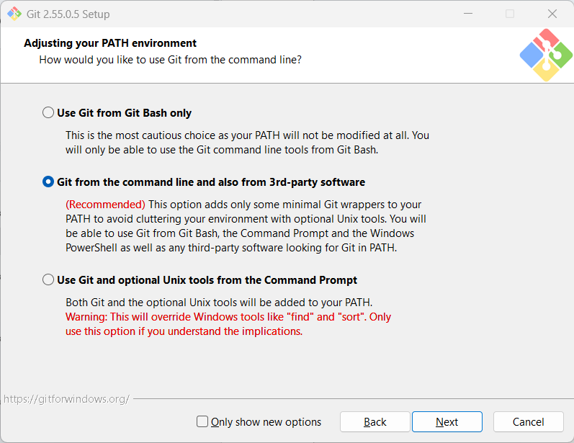
Task: Close the Git Setup window
Action: 552,14
